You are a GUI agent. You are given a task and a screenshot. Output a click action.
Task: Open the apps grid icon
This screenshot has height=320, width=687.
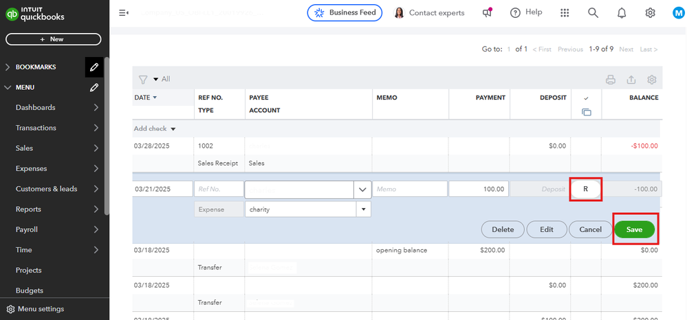click(565, 13)
